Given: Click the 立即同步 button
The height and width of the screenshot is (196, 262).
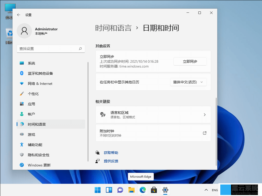Looking at the screenshot, I should [x=190, y=61].
